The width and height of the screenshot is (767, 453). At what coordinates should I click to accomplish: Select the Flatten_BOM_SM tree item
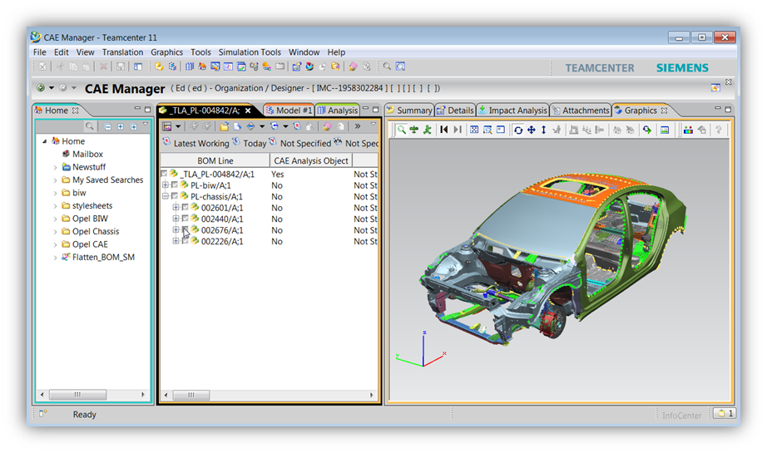coord(103,258)
